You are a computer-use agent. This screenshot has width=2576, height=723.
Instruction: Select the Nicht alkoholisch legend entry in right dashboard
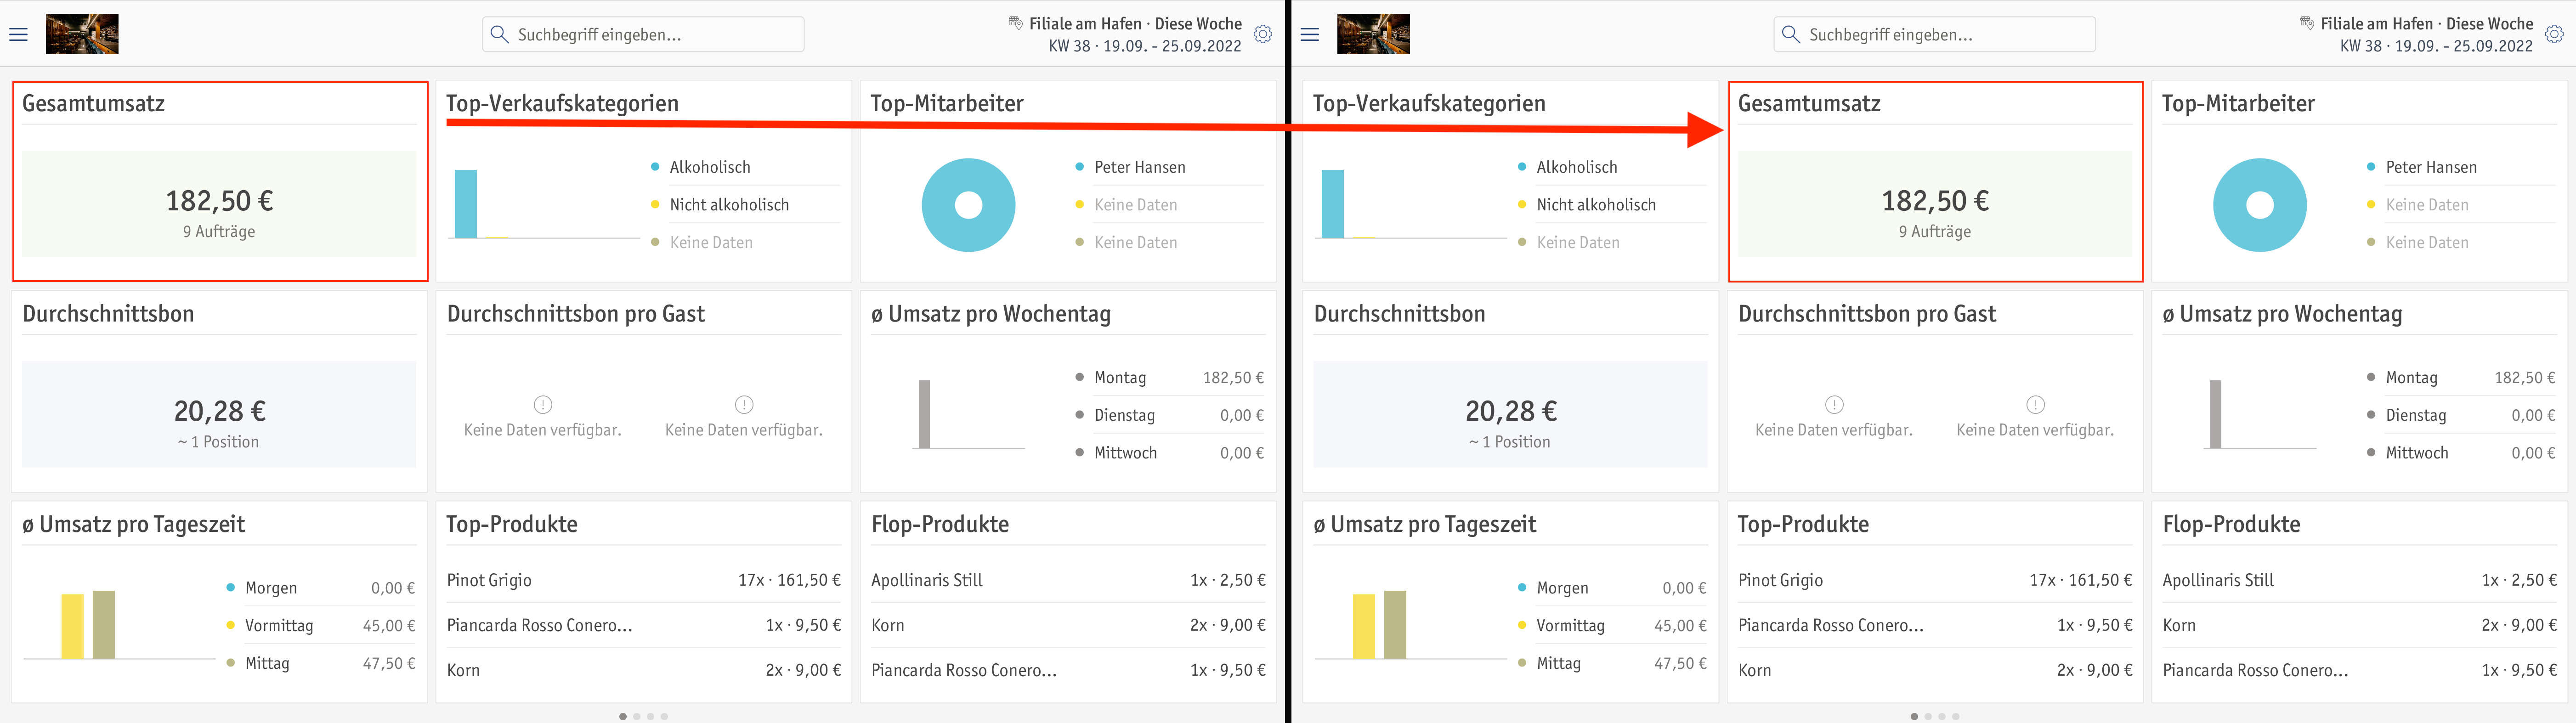click(1612, 204)
